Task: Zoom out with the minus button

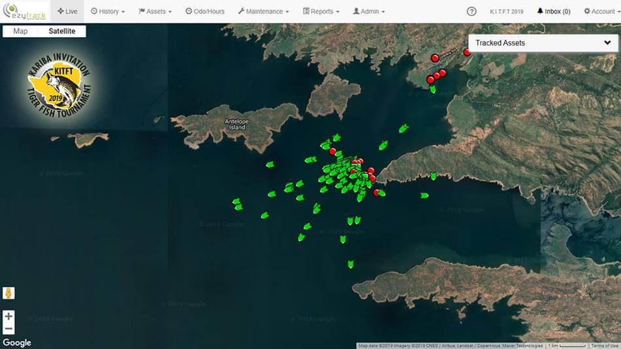Action: pyautogui.click(x=8, y=329)
